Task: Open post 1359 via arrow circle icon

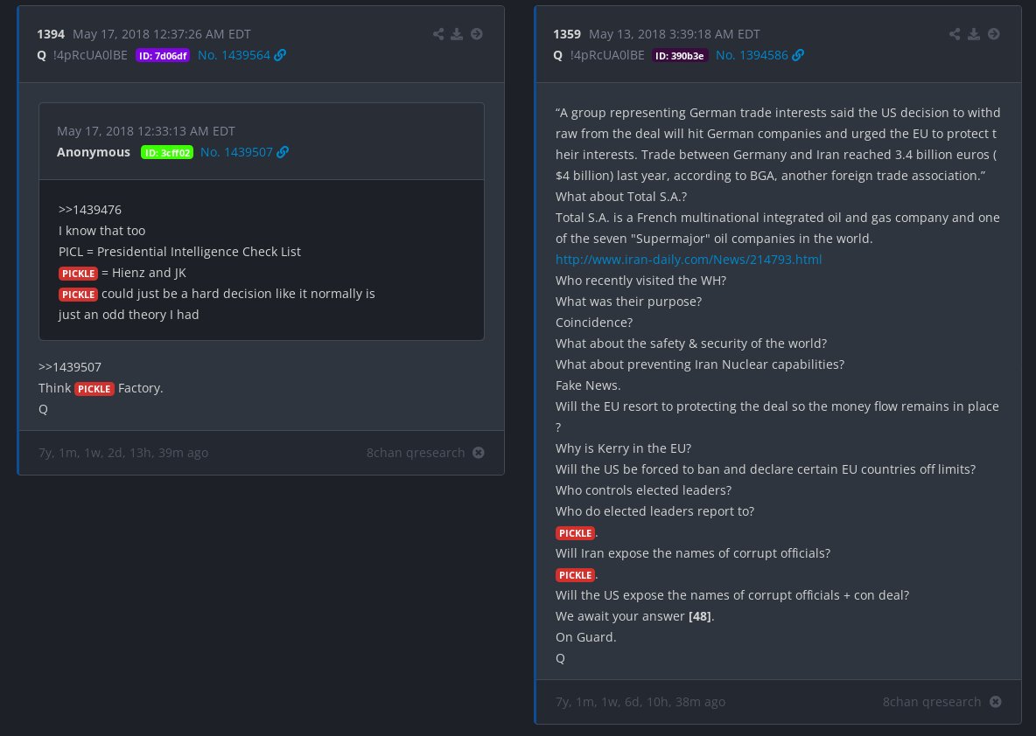Action: click(994, 34)
